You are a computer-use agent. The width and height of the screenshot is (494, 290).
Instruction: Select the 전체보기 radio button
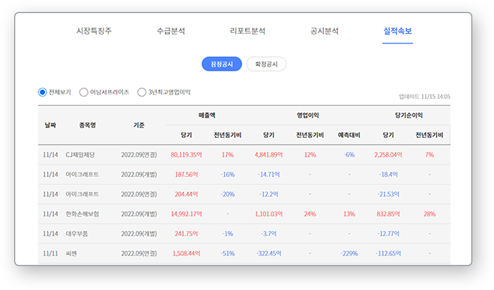click(42, 92)
